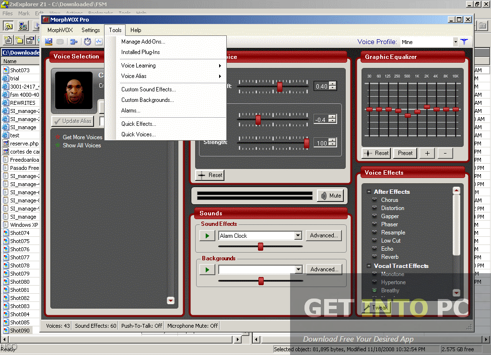
Task: Click the grayed keyboard toolbar icon
Action: click(x=60, y=42)
